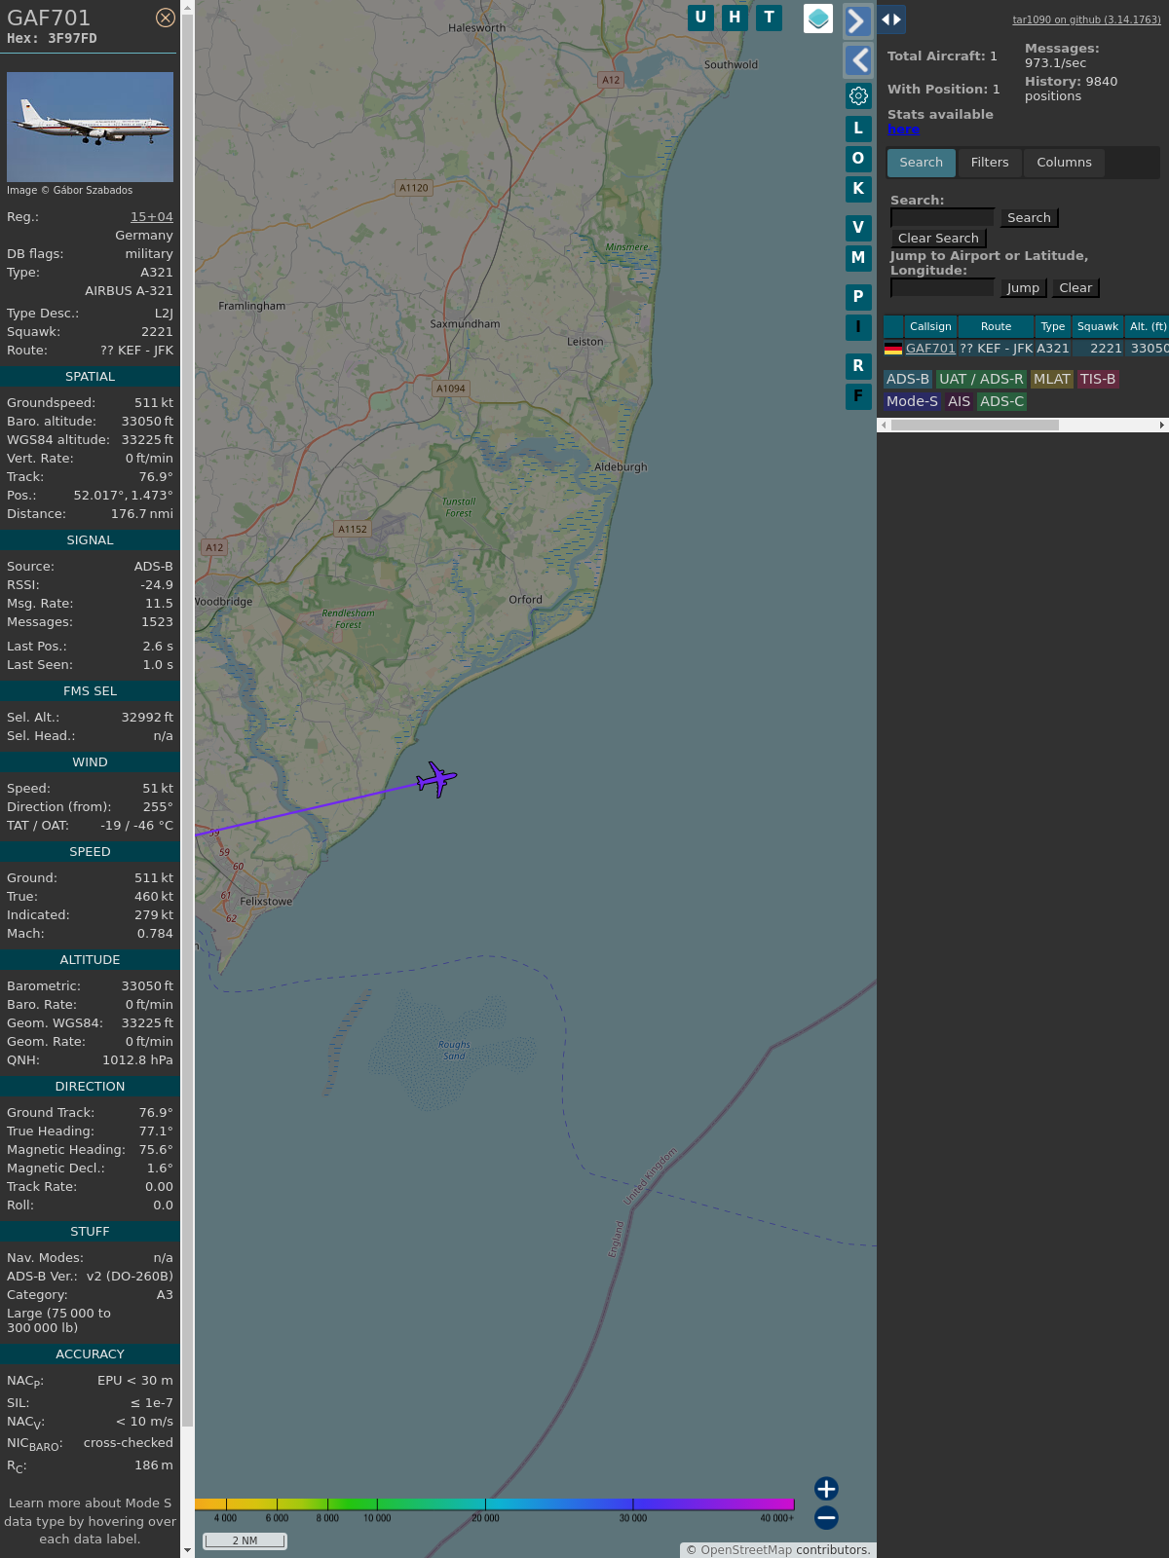This screenshot has height=1558, width=1169.
Task: Toggle the sidebar with double-arrow button
Action: coord(891,19)
